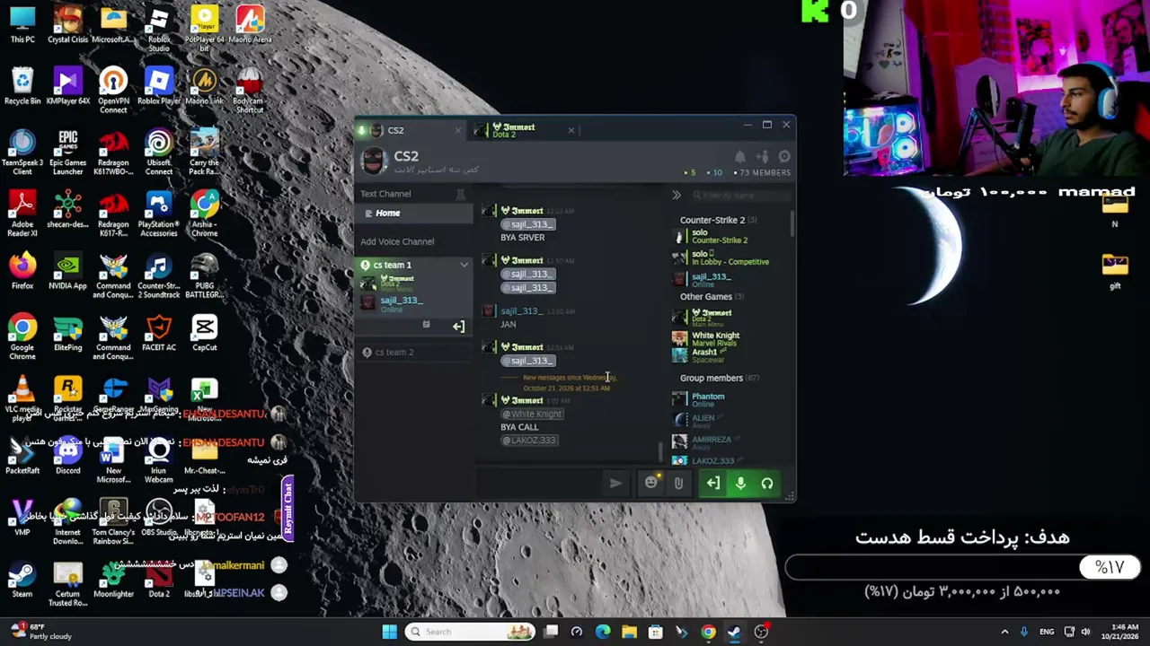Click the filter by name search field
Screen dimensions: 1150x646
[739, 195]
